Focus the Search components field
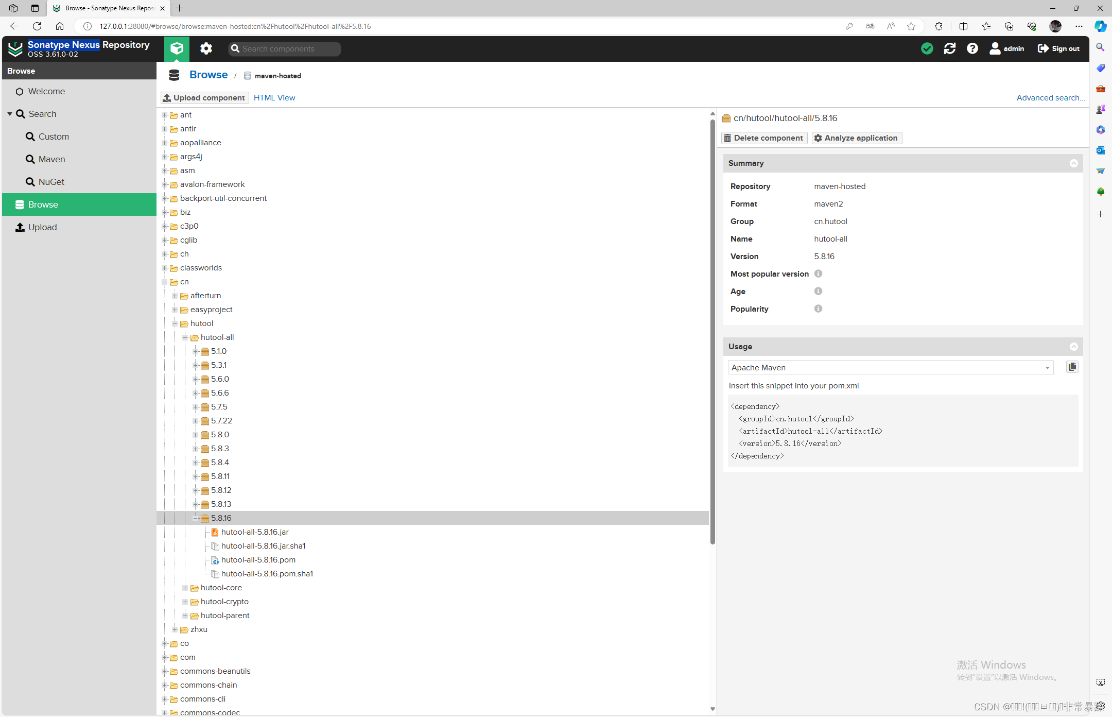The height and width of the screenshot is (717, 1112). click(285, 48)
